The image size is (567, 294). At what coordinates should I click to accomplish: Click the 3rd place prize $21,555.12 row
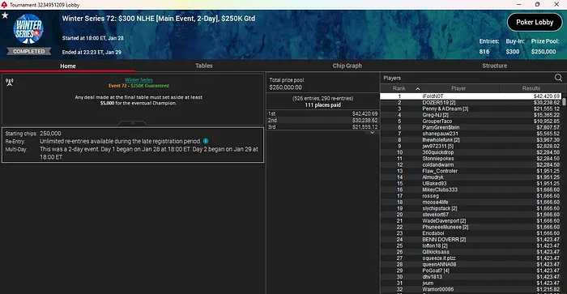(322, 127)
